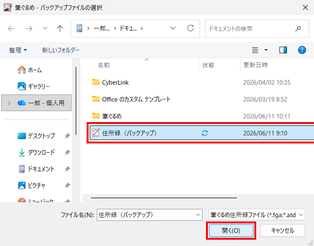The width and height of the screenshot is (314, 246).
Task: Click pin icon beside ピクチャ
Action: click(67, 186)
